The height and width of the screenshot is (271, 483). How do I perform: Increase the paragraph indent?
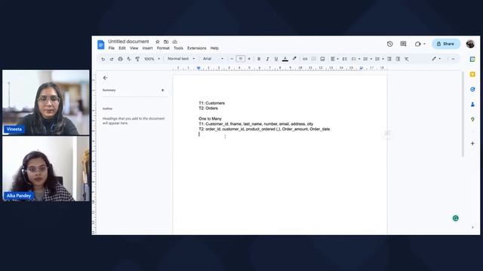click(398, 59)
